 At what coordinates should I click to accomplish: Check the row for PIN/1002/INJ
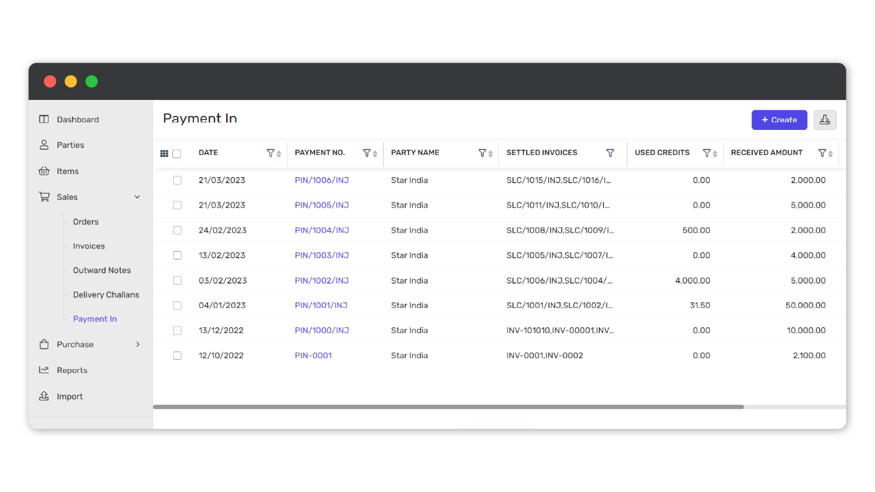177,280
